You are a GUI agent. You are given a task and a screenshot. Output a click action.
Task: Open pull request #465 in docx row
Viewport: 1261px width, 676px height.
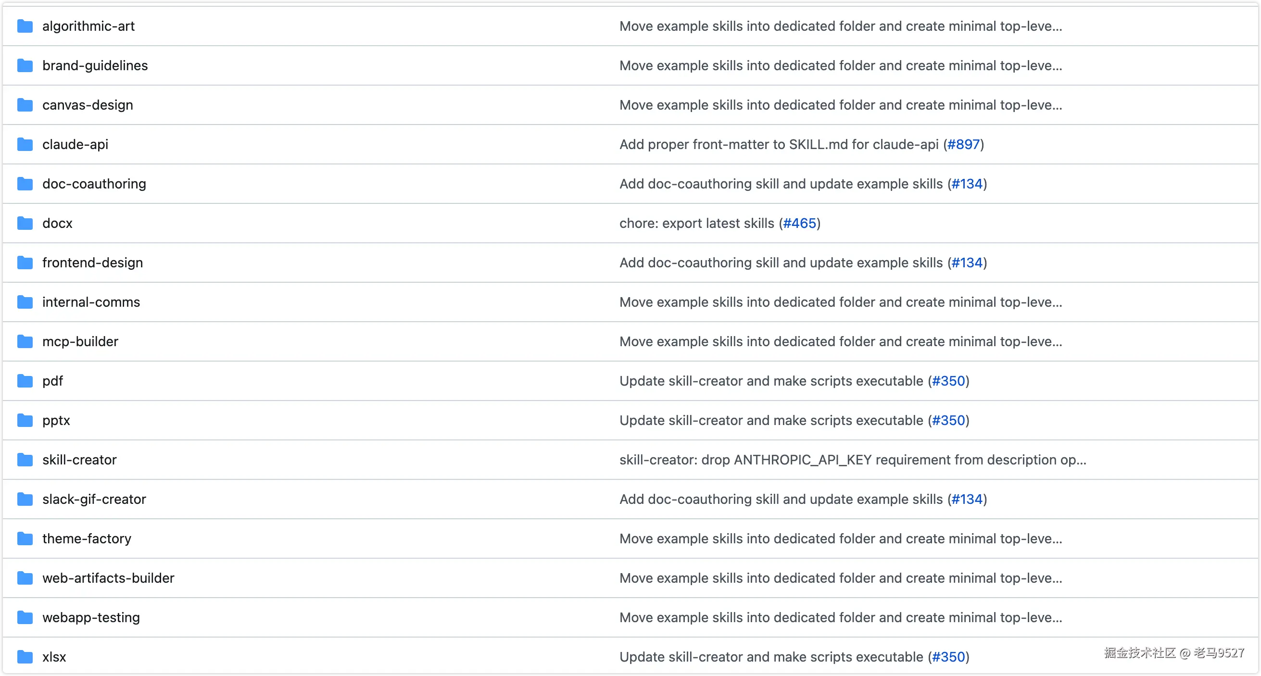[x=799, y=223]
